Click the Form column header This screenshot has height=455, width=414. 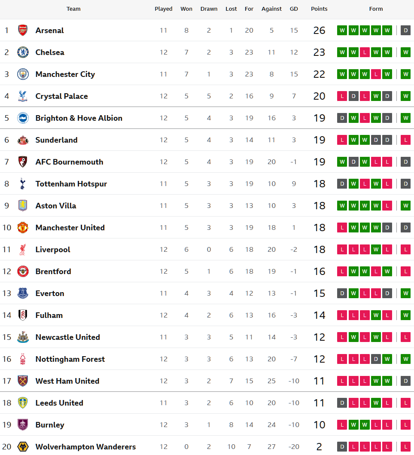tap(376, 9)
